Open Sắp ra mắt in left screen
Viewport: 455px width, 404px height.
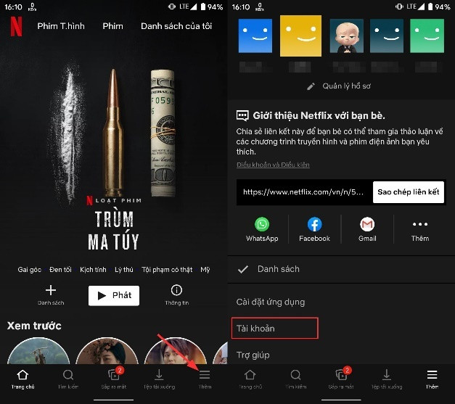click(114, 379)
